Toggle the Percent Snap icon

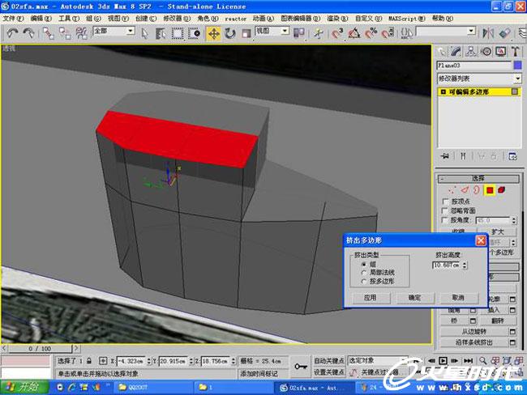pyautogui.click(x=371, y=33)
